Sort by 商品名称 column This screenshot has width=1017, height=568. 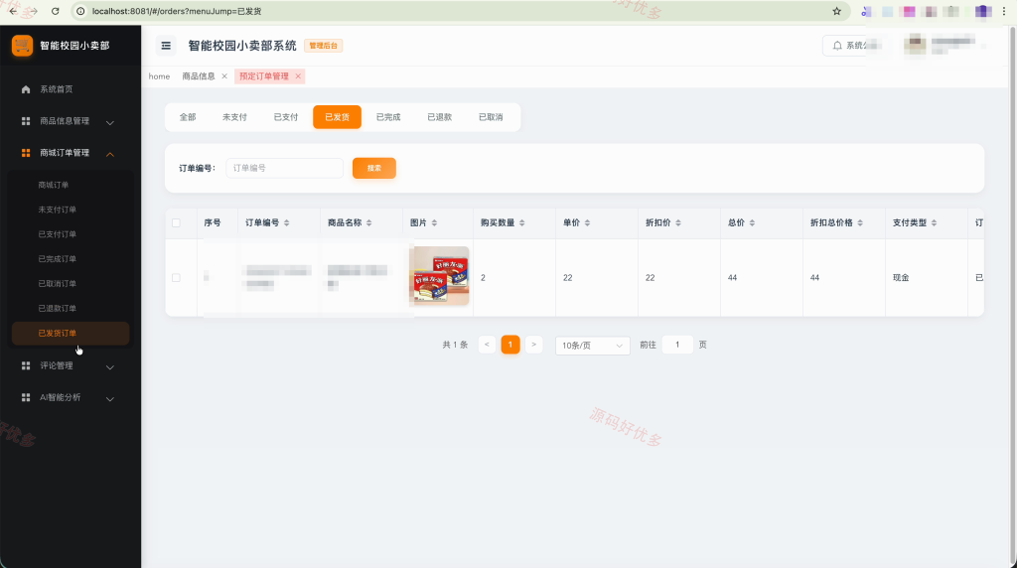369,223
